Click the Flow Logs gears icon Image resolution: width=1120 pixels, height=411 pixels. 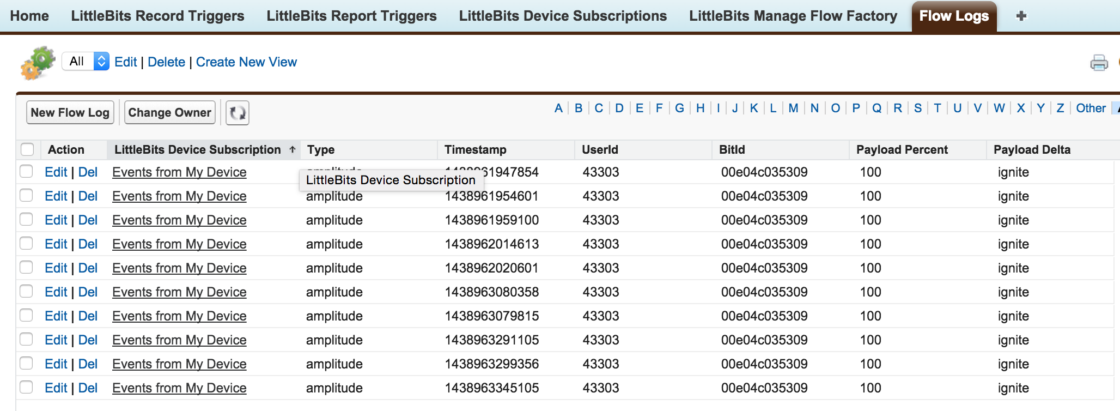pyautogui.click(x=38, y=63)
